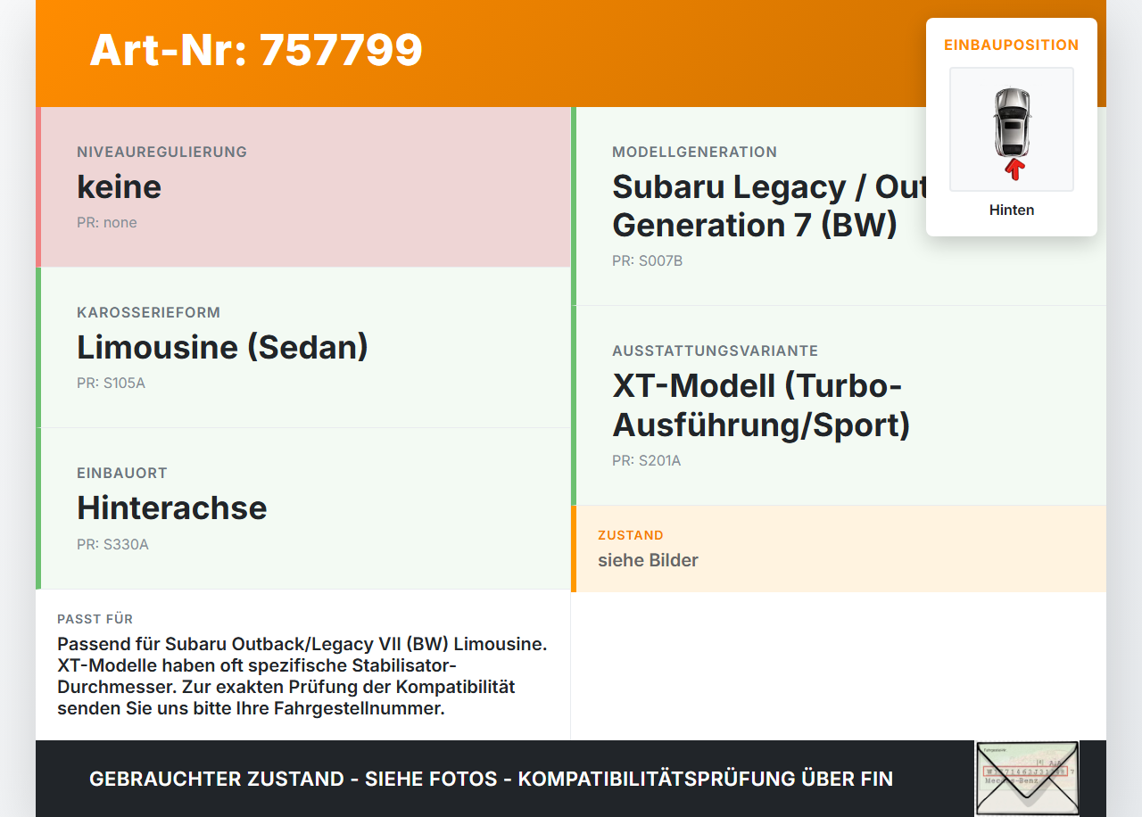Click the KAROSSERIEFORM label
This screenshot has width=1142, height=817.
pyautogui.click(x=148, y=313)
